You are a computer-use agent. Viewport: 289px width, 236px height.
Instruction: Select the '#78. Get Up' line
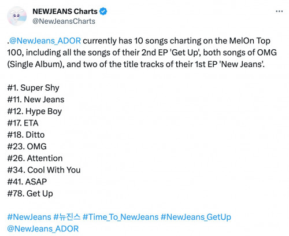30,194
